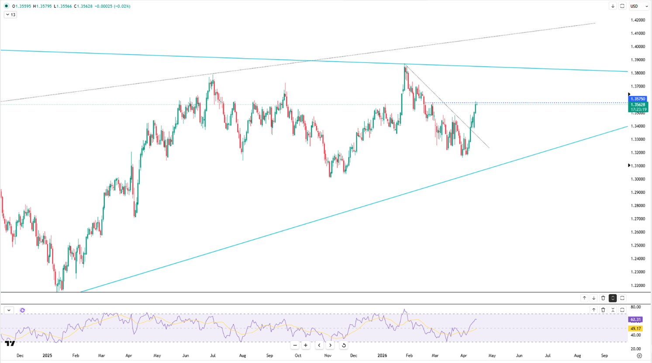Toggle the highlighted price pane collapse button
Viewport: 652px width, 363px height.
pyautogui.click(x=613, y=298)
